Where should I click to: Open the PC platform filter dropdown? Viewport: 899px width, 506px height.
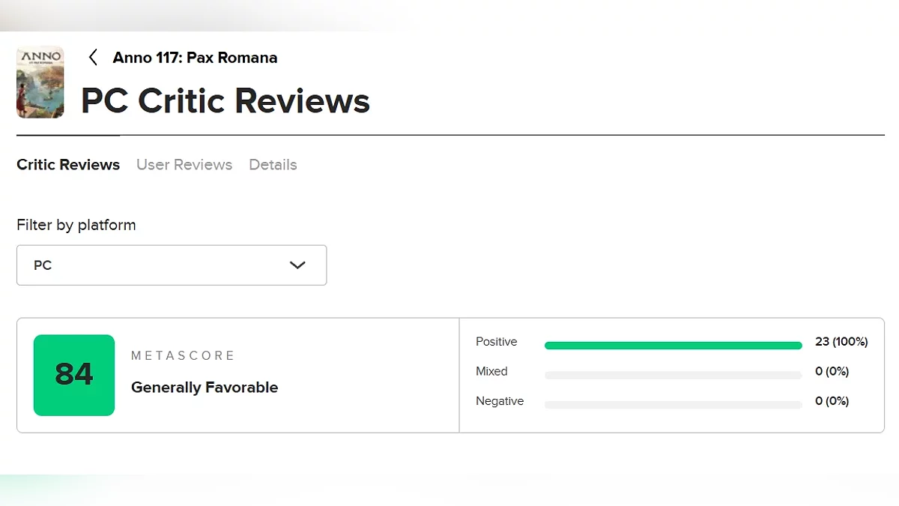(171, 265)
